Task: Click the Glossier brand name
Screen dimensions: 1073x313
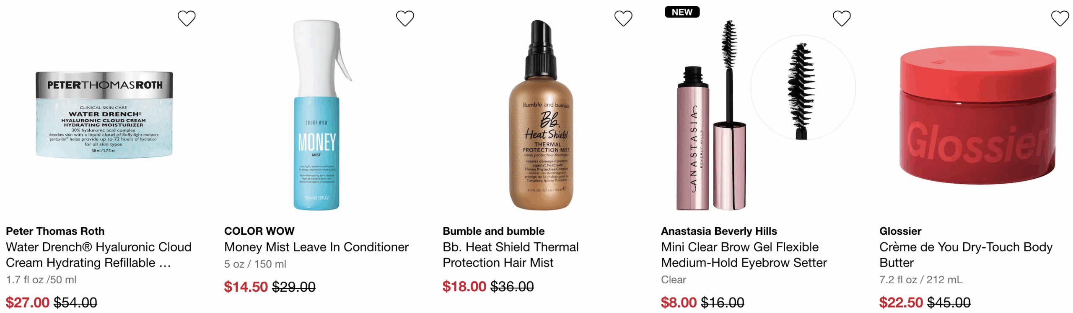Action: click(x=900, y=231)
